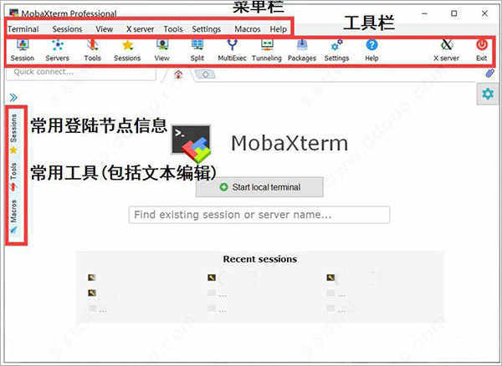Select the Split toolbar icon
Viewport: 502px width, 366px height.
click(197, 50)
